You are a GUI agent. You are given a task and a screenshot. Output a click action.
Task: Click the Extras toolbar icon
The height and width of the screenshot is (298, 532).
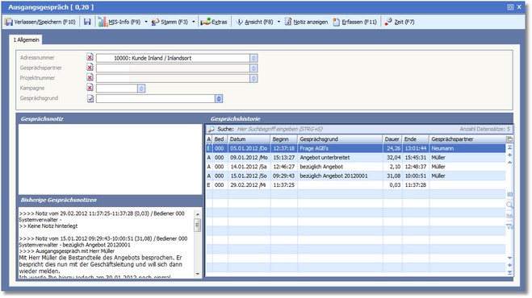pos(206,22)
